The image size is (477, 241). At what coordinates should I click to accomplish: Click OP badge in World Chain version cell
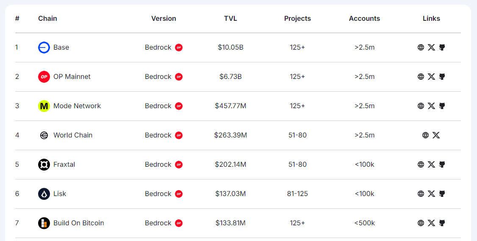(x=179, y=135)
